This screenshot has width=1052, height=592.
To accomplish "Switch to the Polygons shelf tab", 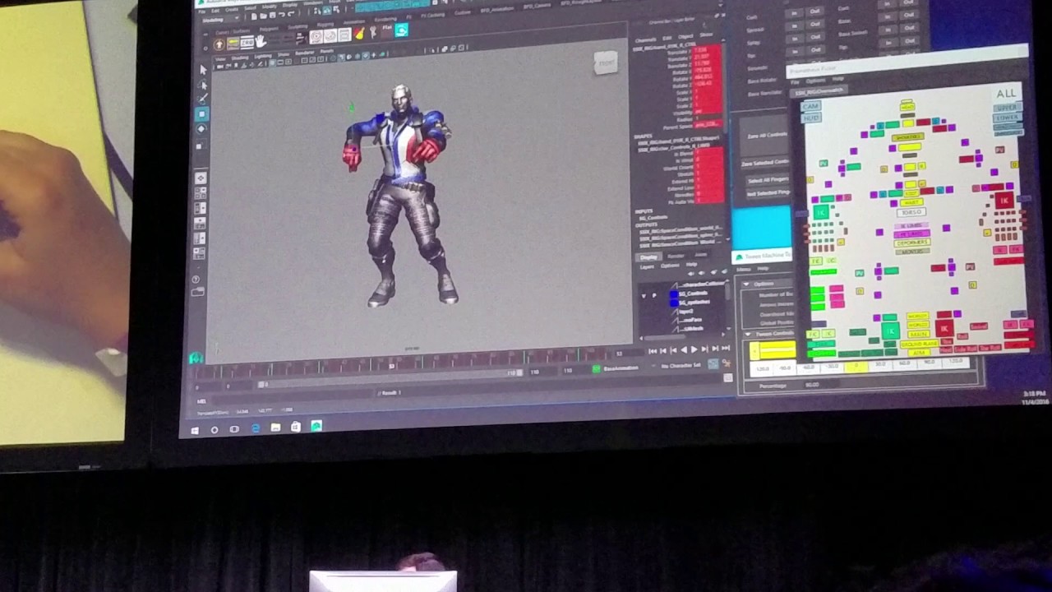I will (270, 27).
